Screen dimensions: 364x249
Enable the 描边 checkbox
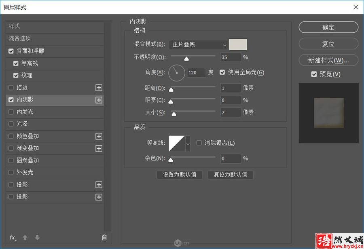[x=11, y=88]
